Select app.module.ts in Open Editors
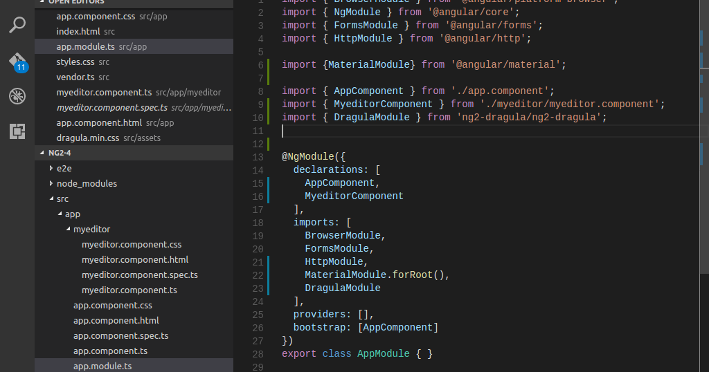The height and width of the screenshot is (372, 709). tap(134, 46)
